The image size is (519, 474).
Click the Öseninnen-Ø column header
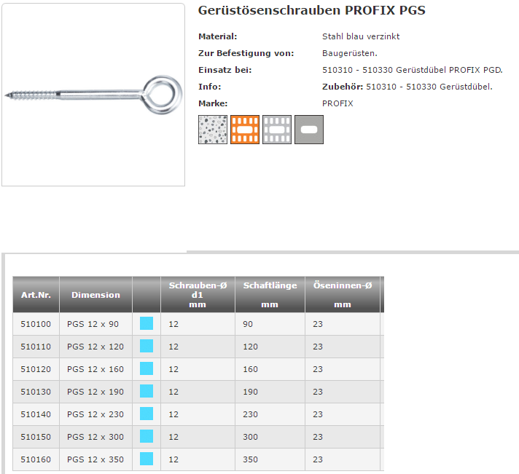click(342, 286)
